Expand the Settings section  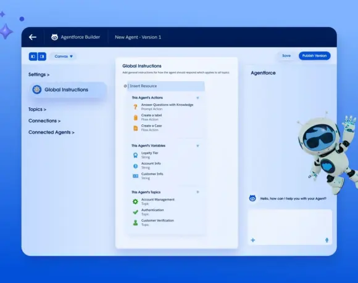click(39, 74)
